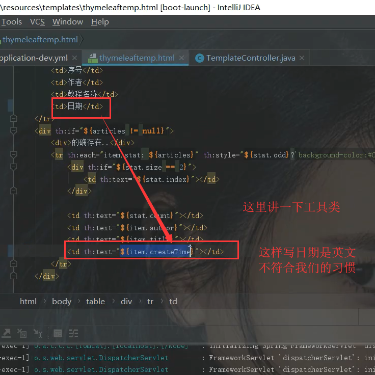375x375 pixels.
Task: Open the Help menu
Action: point(100,22)
